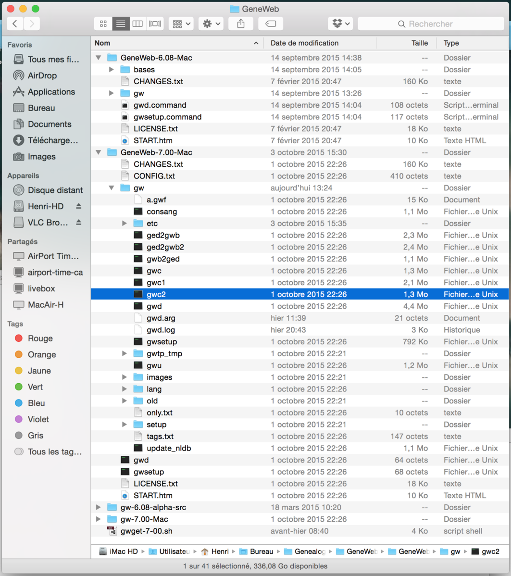Image resolution: width=511 pixels, height=576 pixels.
Task: Switch Finder to icon view
Action: [x=103, y=24]
